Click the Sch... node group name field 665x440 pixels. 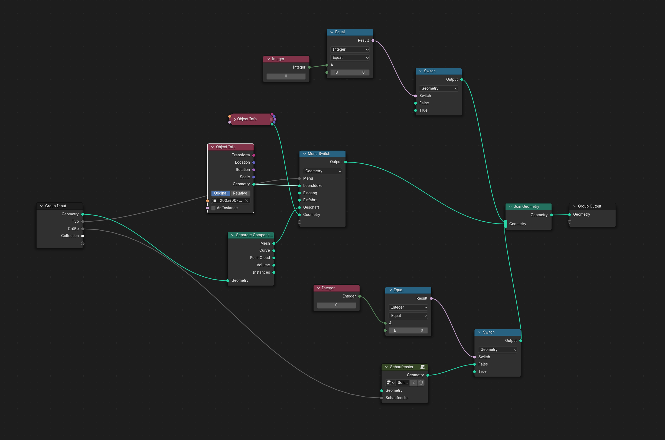point(402,383)
